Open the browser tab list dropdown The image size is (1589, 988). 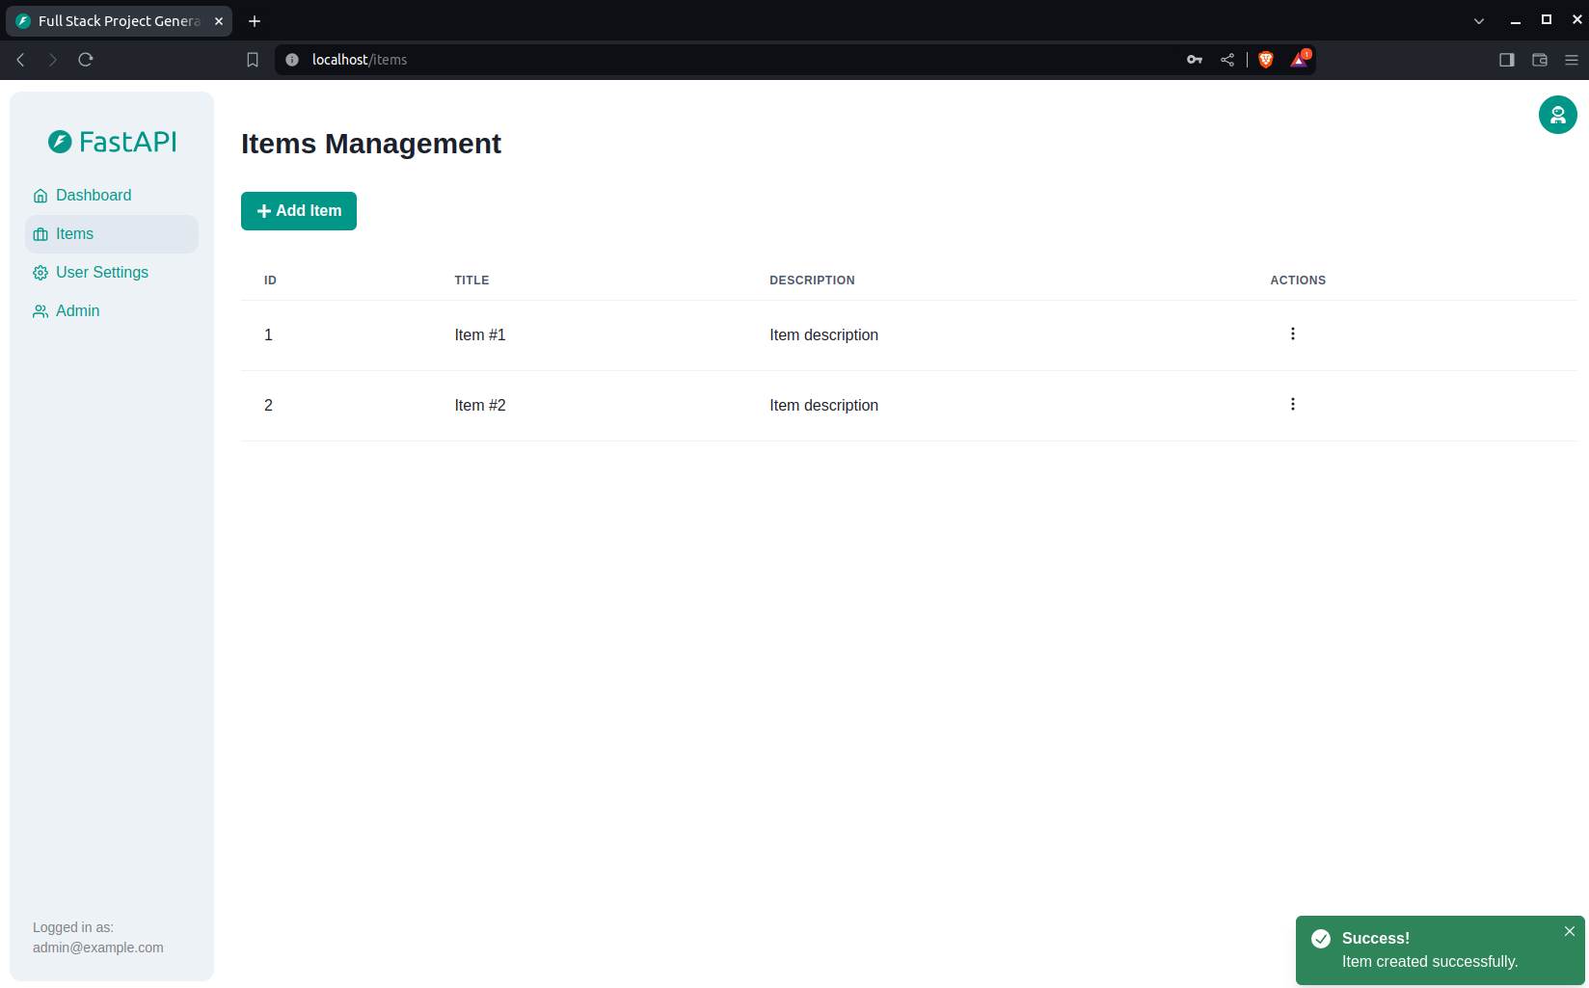[x=1478, y=20]
